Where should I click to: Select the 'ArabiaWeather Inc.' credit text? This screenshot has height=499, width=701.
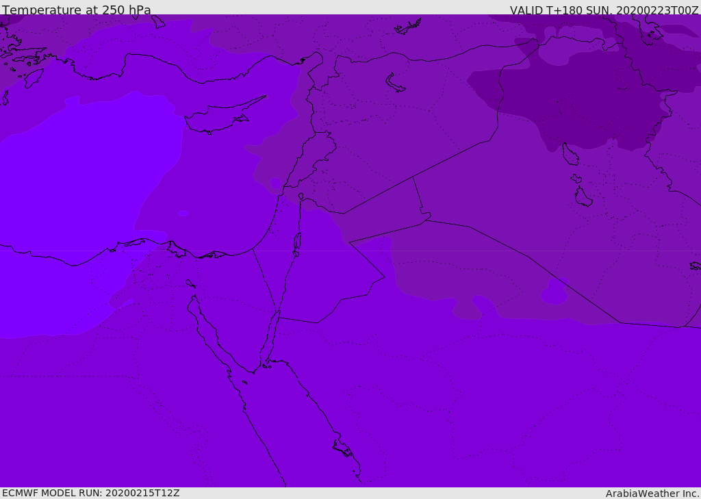point(652,494)
